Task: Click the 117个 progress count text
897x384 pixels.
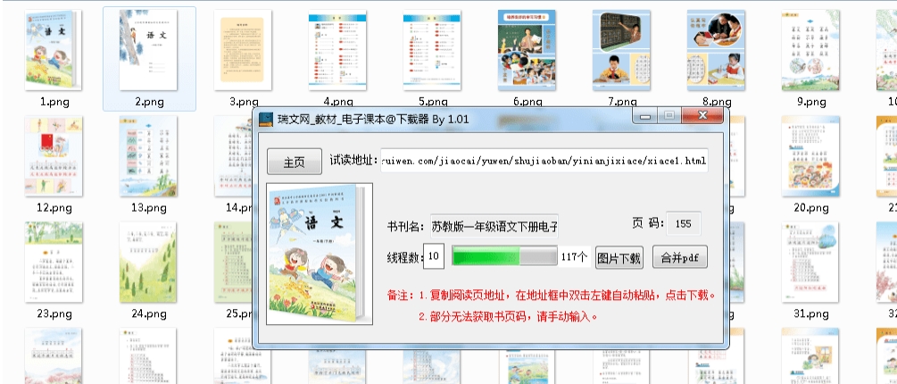Action: pyautogui.click(x=574, y=257)
